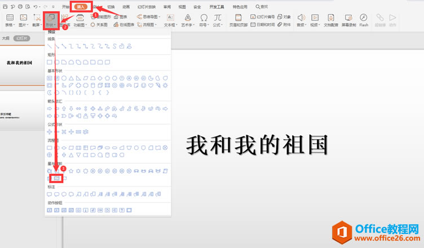The width and height of the screenshot is (424, 248).
Task: Insert 音频 audio via speaker icon
Action: pyautogui.click(x=300, y=19)
